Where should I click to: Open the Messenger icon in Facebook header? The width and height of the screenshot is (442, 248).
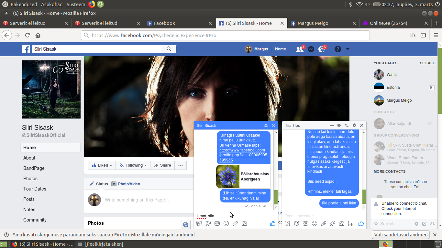pos(311,49)
